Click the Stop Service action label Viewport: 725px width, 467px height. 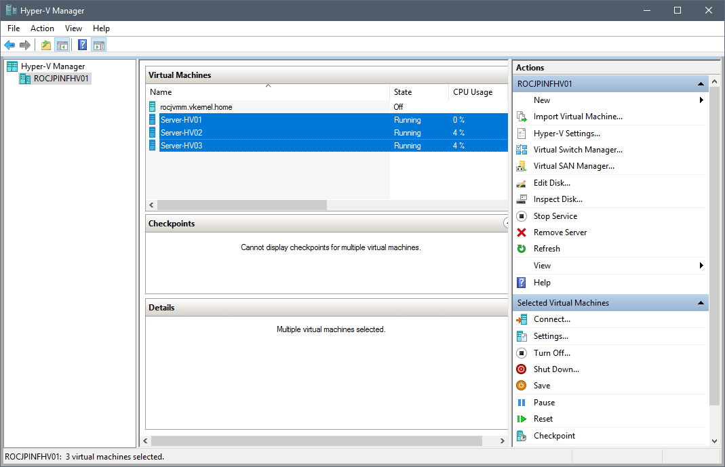tap(555, 216)
